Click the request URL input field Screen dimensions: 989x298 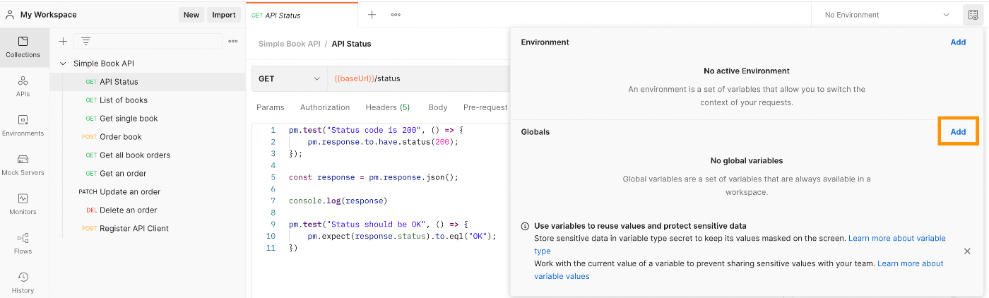[x=418, y=78]
